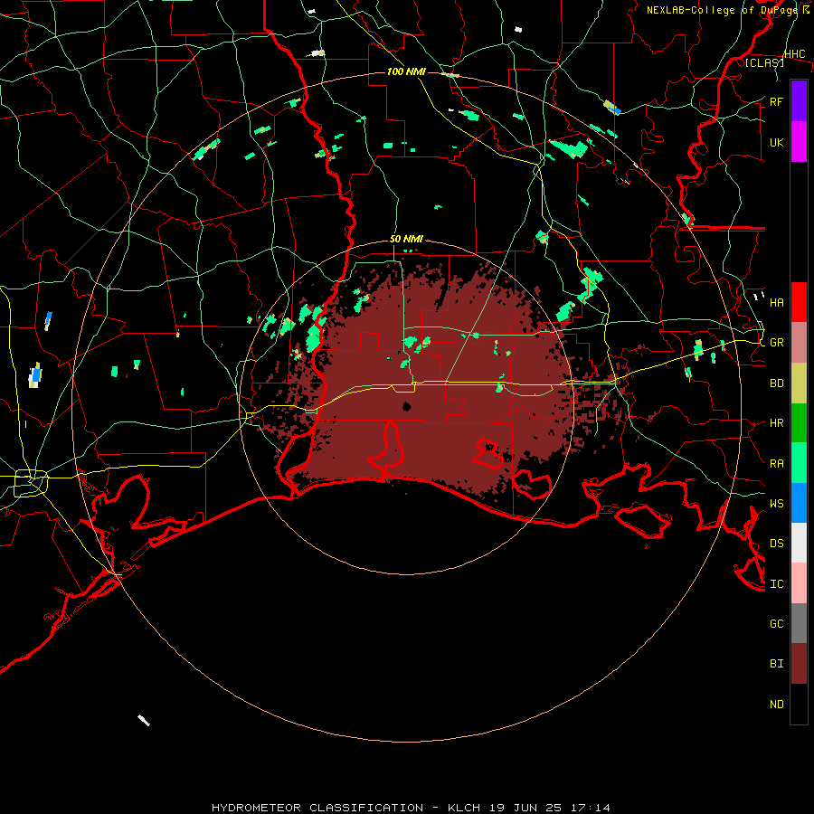The height and width of the screenshot is (814, 814).
Task: Click the WS blue legend swatch
Action: point(799,503)
